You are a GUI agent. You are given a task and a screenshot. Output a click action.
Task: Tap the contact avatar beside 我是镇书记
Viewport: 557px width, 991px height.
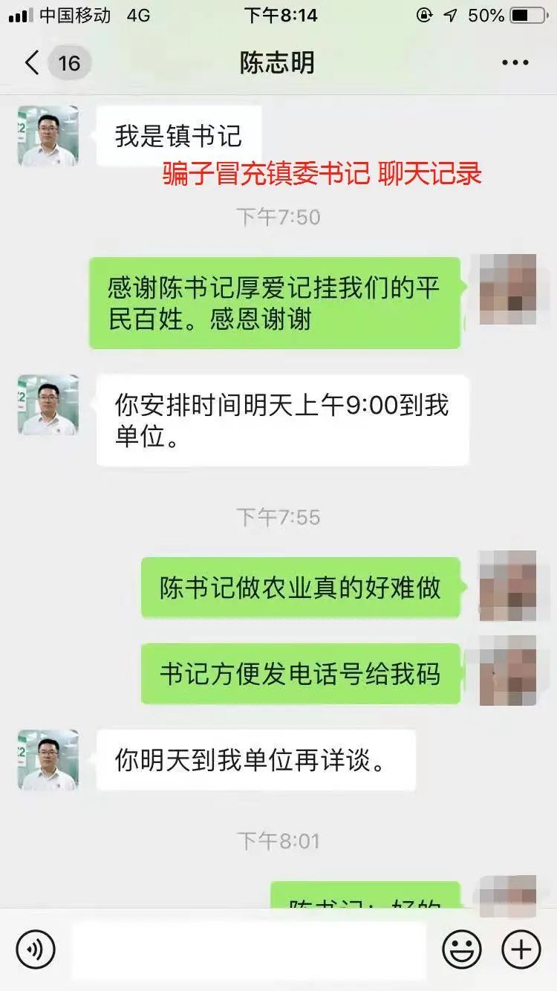click(48, 136)
